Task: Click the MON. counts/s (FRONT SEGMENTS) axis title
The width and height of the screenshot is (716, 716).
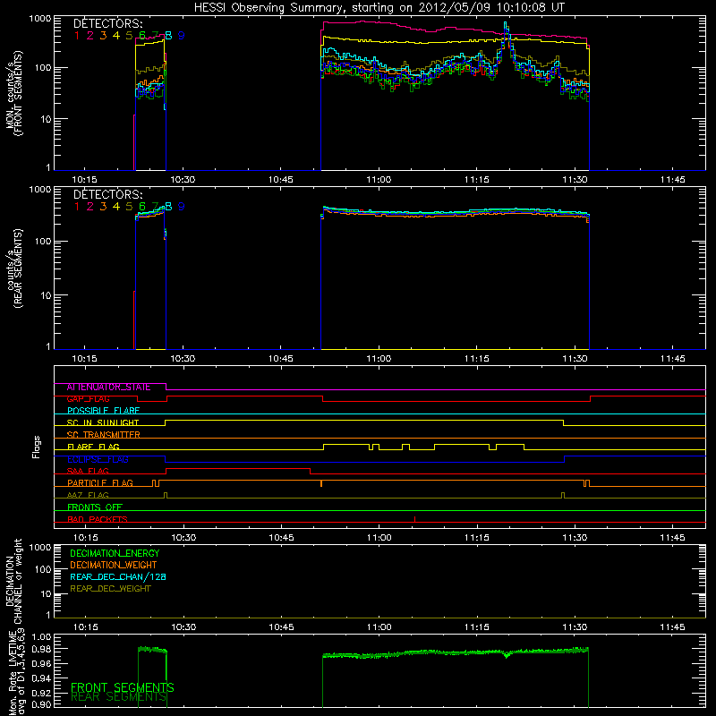Action: 13,93
